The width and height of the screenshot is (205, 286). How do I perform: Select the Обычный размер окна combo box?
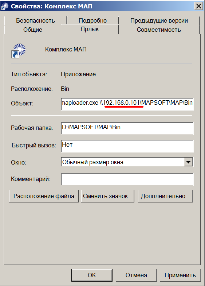pos(127,162)
